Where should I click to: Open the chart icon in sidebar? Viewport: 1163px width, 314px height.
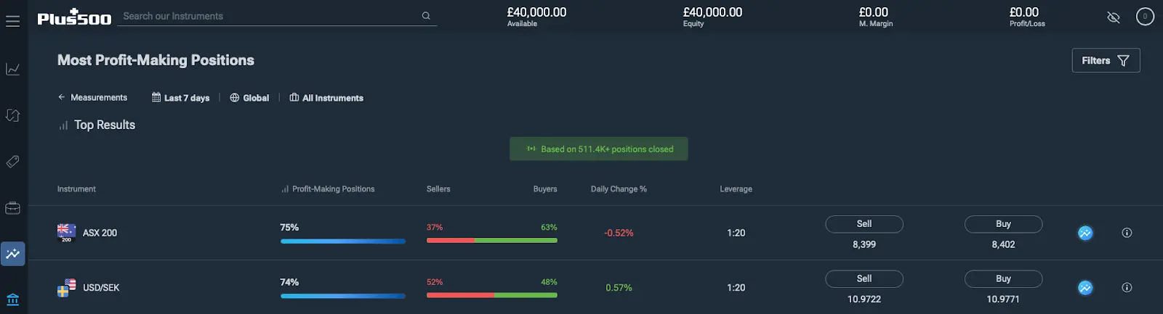12,69
